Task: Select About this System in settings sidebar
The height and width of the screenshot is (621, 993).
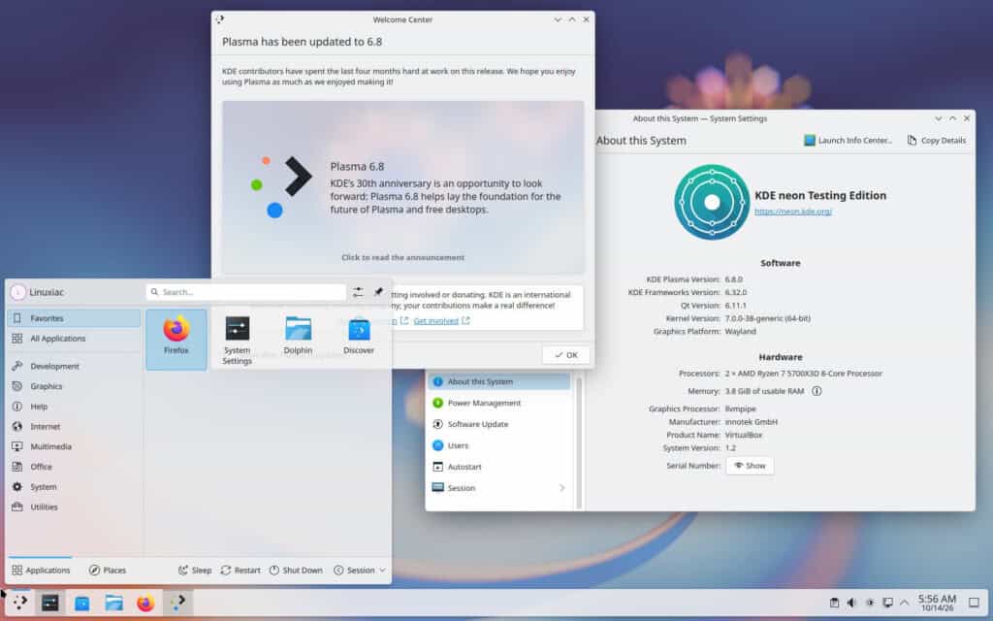Action: click(499, 381)
